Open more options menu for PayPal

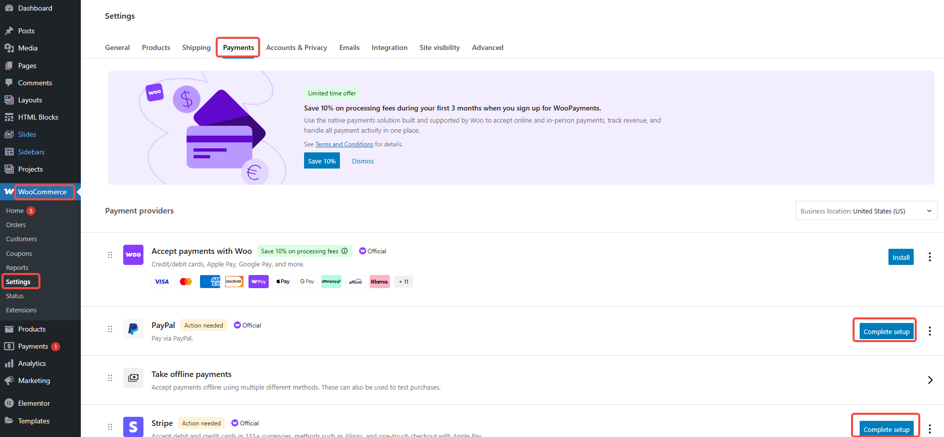(x=929, y=331)
